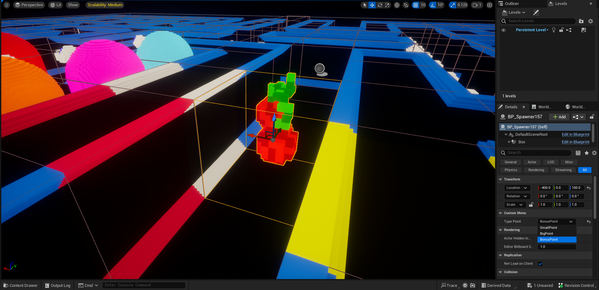Click the Search Levels field
The width and height of the screenshot is (599, 290).
pos(538,21)
